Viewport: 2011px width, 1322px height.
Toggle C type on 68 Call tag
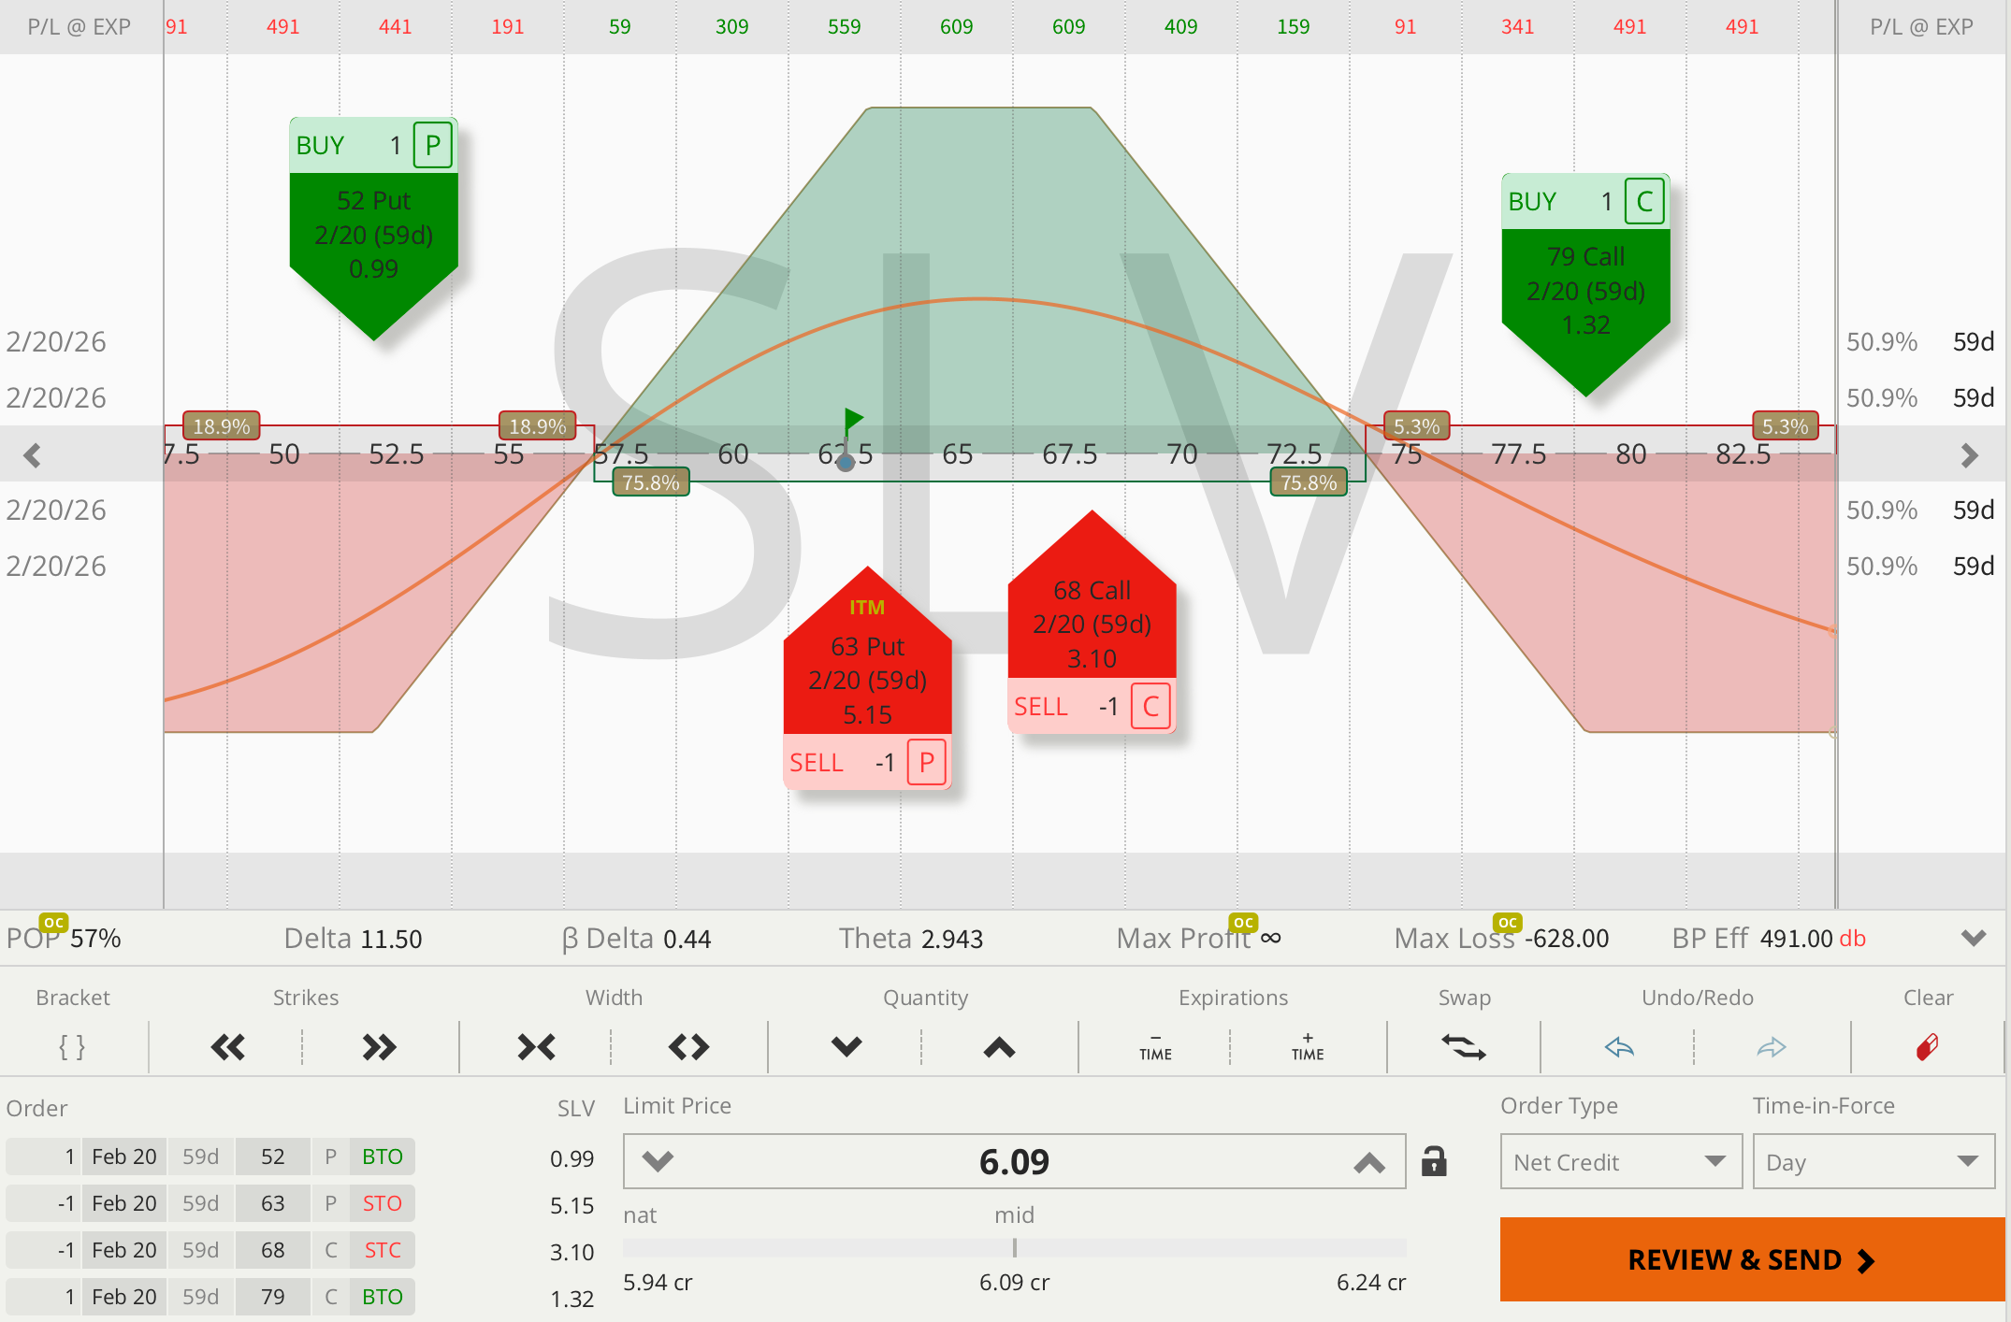pos(1150,707)
